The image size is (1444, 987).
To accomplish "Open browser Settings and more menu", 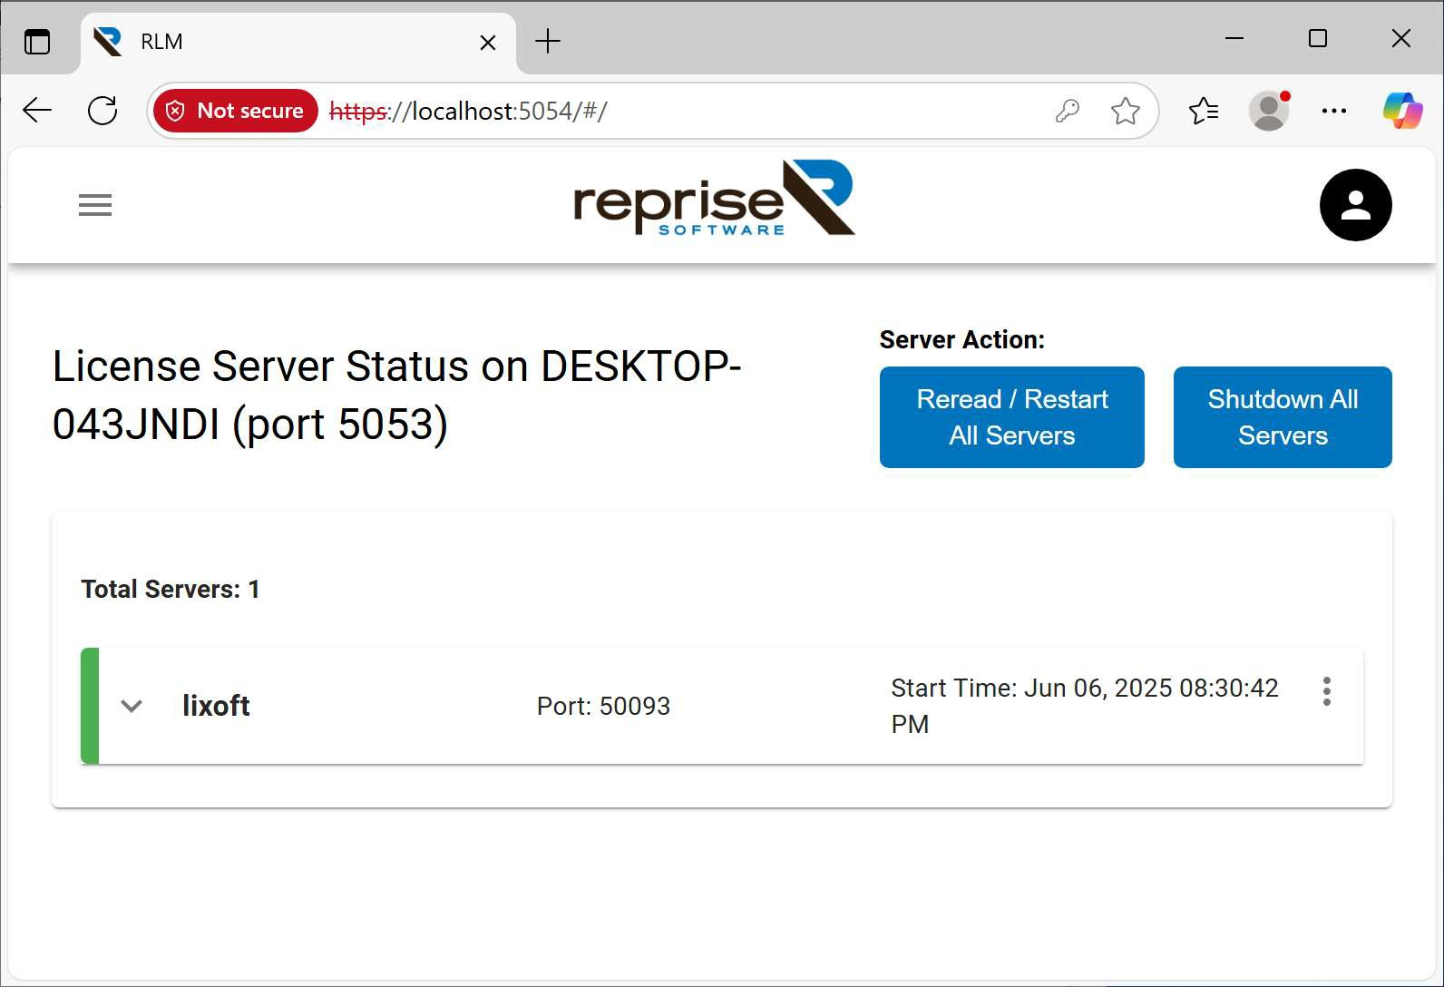I will click(x=1334, y=111).
